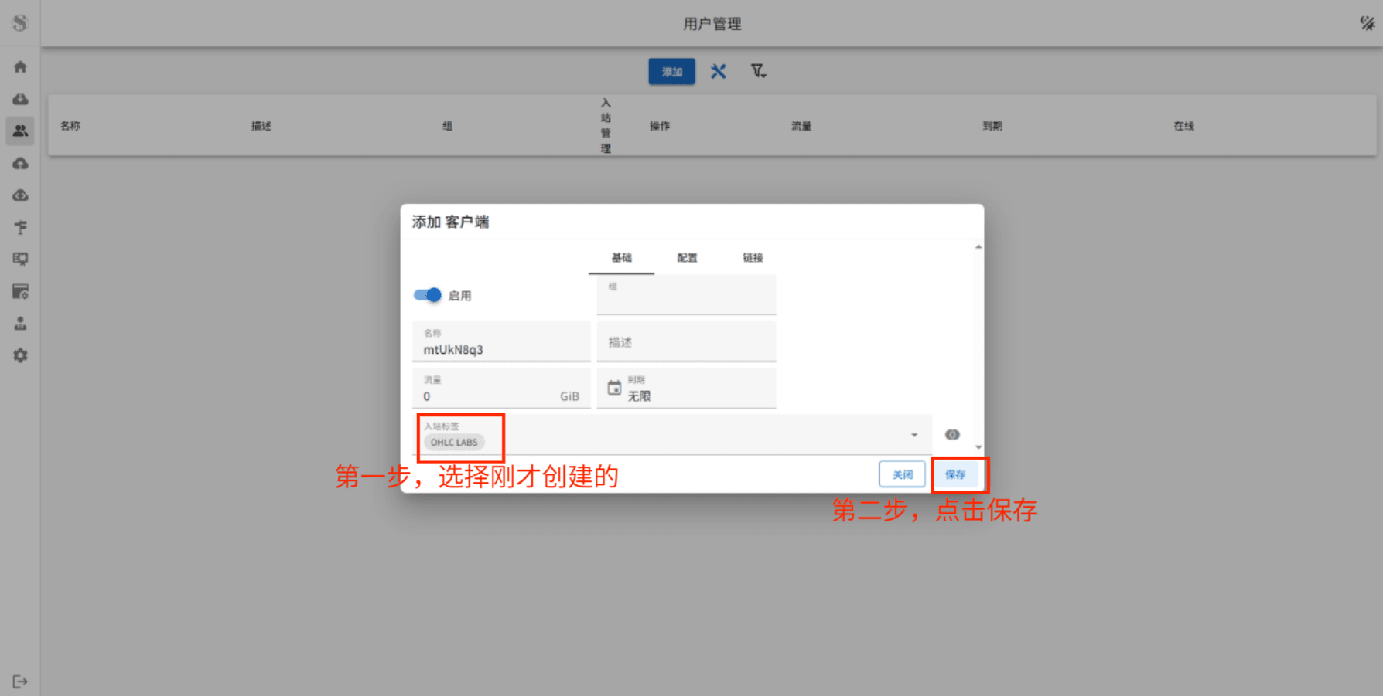Click the logout icon at sidebar bottom

[x=20, y=681]
